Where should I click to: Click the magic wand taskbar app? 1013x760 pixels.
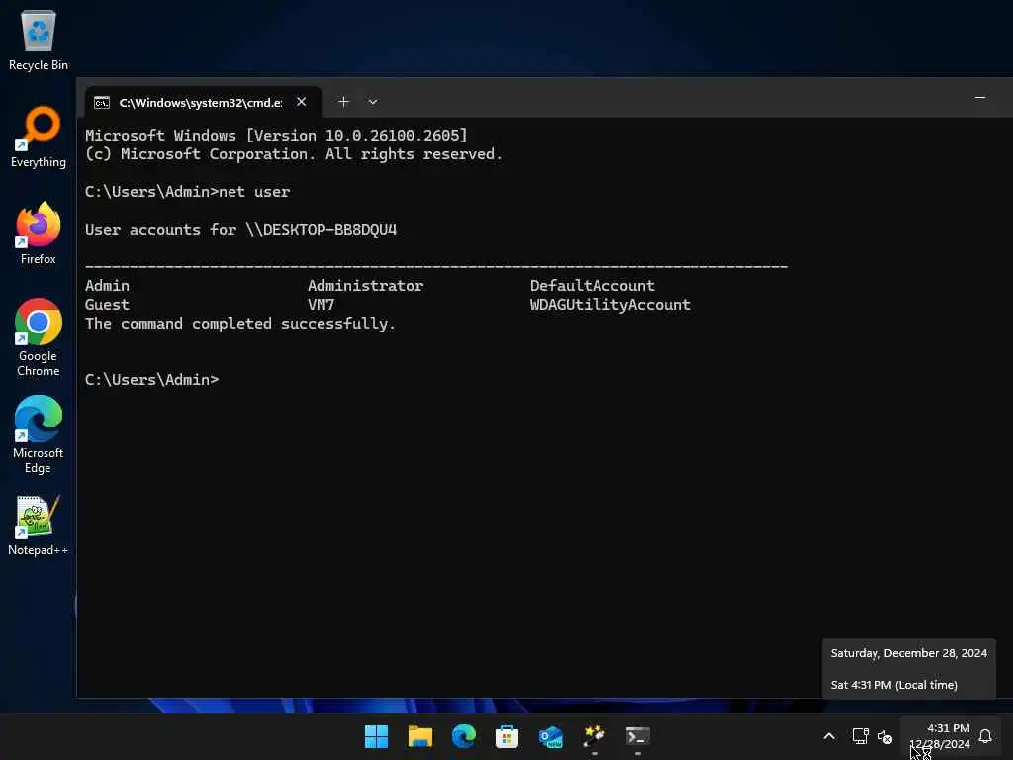point(594,736)
